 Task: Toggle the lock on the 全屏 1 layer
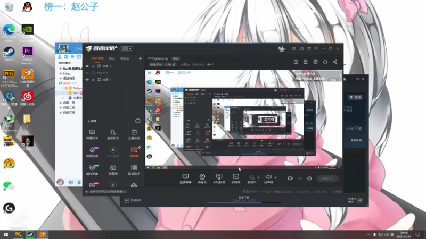93,79
